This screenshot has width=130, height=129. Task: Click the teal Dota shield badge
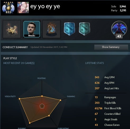coord(85,29)
